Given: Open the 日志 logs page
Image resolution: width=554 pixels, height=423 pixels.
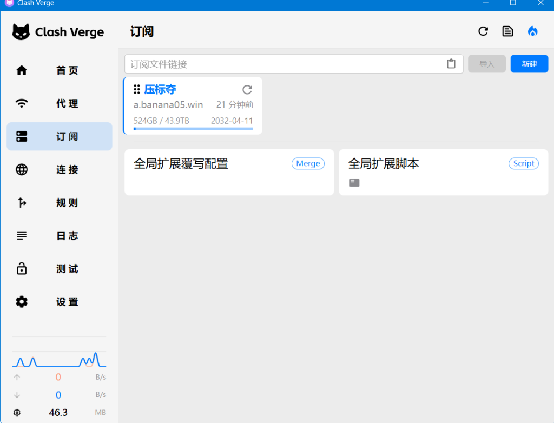Looking at the screenshot, I should pyautogui.click(x=60, y=235).
